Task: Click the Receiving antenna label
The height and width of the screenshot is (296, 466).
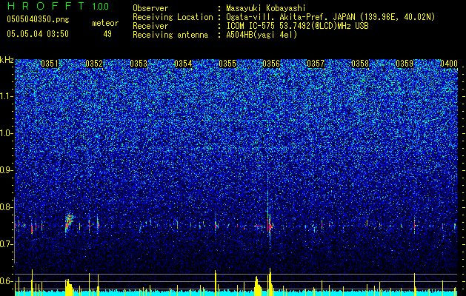Action: [170, 35]
